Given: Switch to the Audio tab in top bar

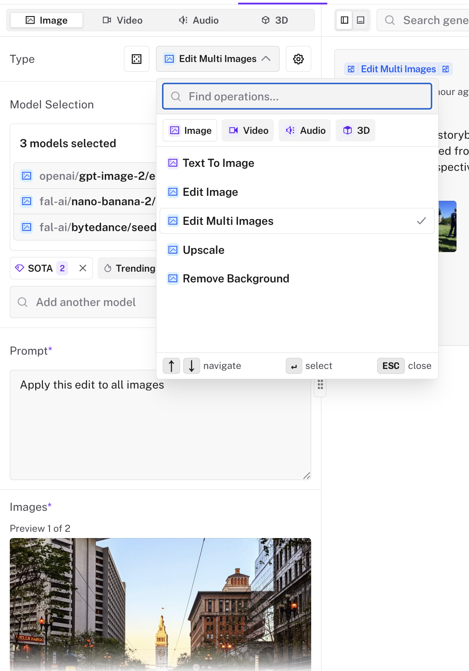Looking at the screenshot, I should click(x=199, y=20).
